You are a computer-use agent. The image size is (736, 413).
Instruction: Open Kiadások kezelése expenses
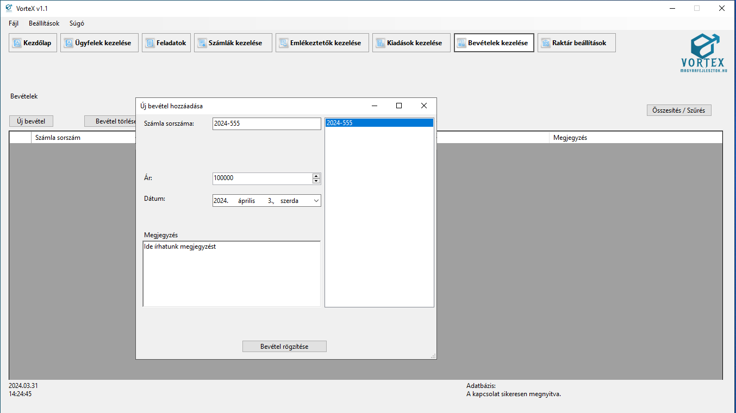411,43
